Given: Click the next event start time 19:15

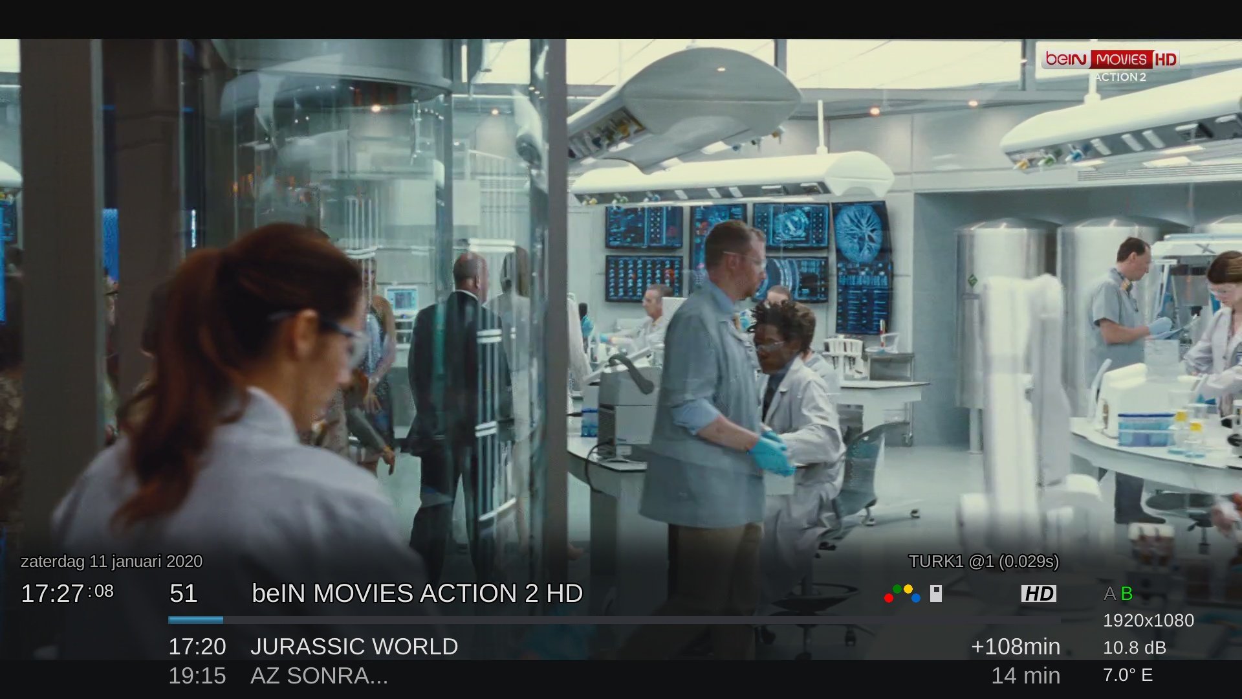Looking at the screenshot, I should click(197, 676).
